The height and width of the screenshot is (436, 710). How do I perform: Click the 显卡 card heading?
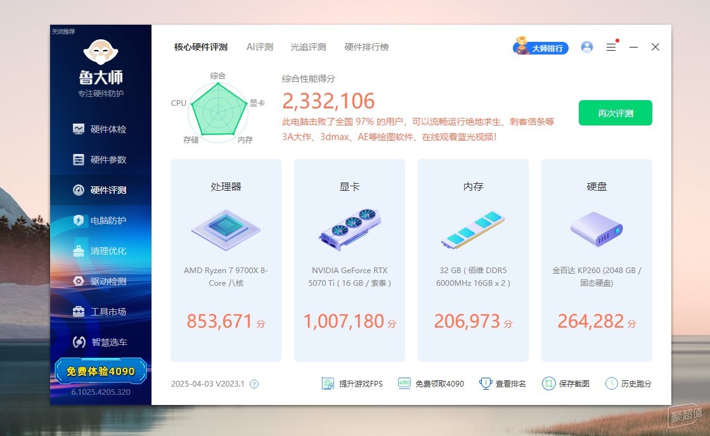(349, 186)
